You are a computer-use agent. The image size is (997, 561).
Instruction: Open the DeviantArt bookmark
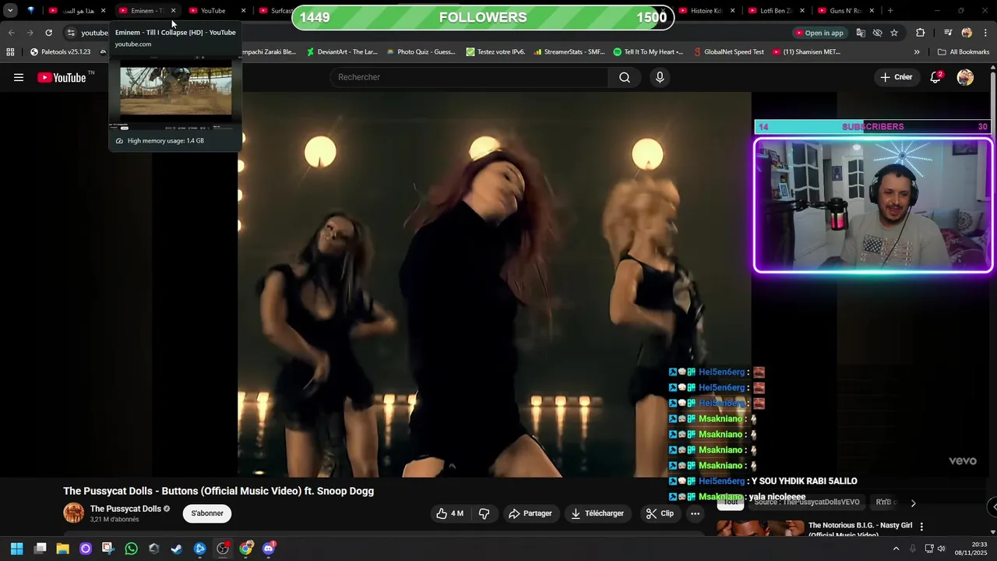[342, 52]
